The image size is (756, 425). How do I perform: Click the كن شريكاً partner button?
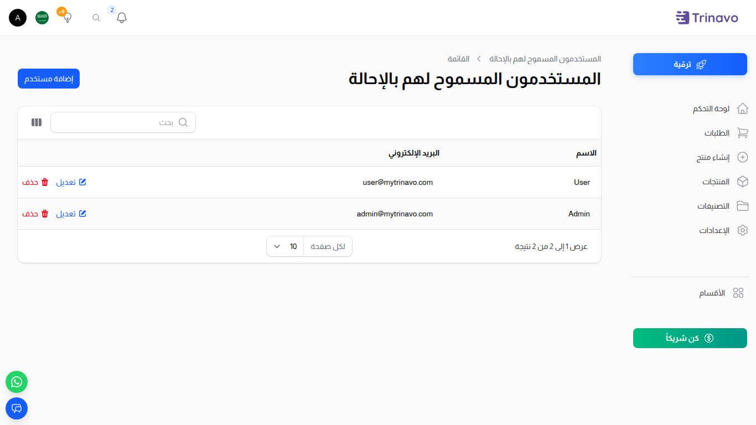point(690,338)
